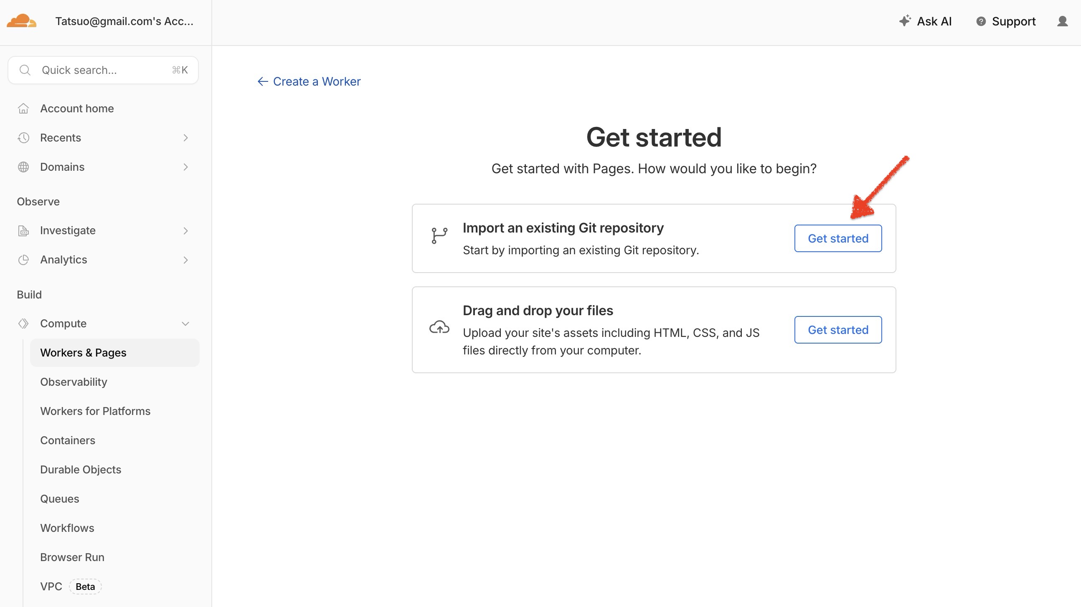Click 'Get started with Pages' subtitle text

tap(654, 169)
